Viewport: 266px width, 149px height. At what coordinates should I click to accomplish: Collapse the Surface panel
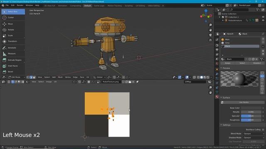(221, 98)
